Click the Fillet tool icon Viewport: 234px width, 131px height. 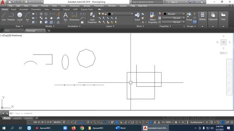click(51, 18)
